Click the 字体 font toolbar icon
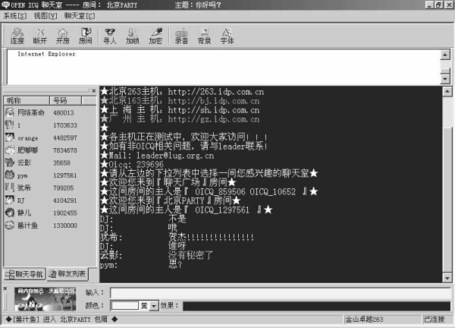This screenshot has width=455, height=328. [x=227, y=36]
